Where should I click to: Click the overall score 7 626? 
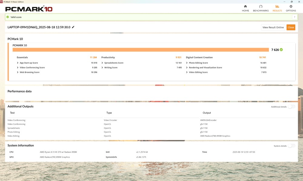point(275,50)
